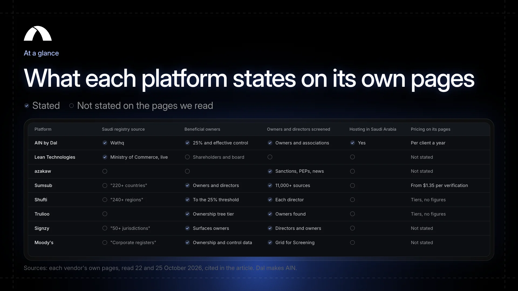Click the Platform column header
The width and height of the screenshot is (518, 291).
pyautogui.click(x=43, y=129)
